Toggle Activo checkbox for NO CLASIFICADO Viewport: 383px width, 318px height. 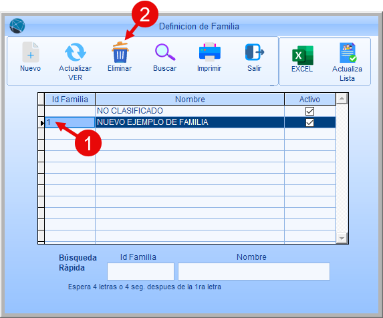click(309, 111)
